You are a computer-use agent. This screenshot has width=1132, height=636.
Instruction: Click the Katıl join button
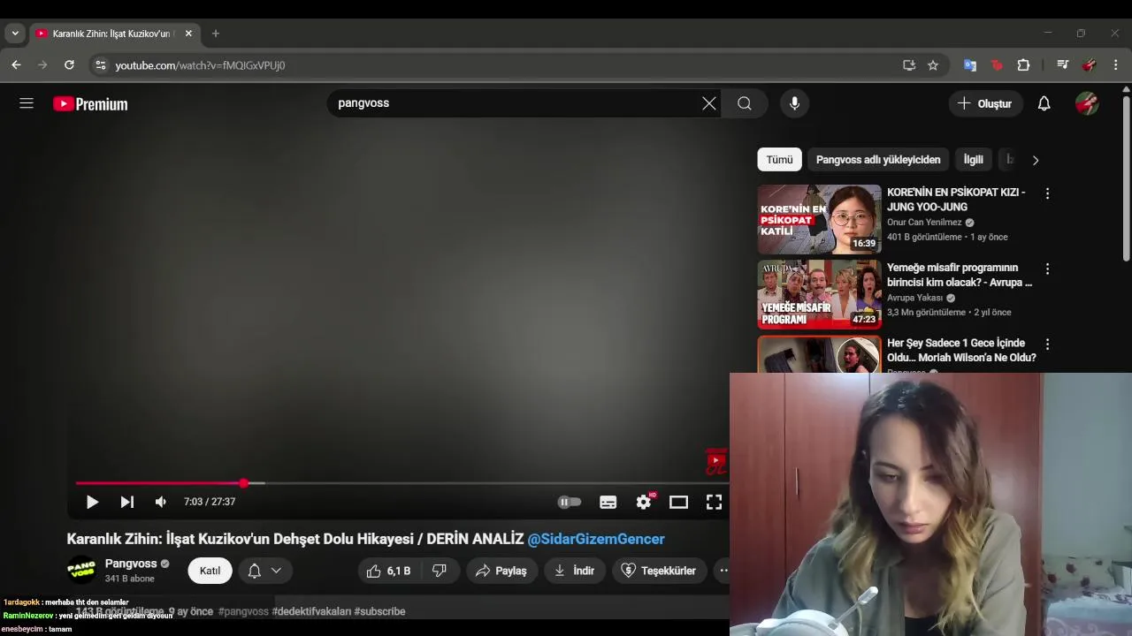coord(210,571)
